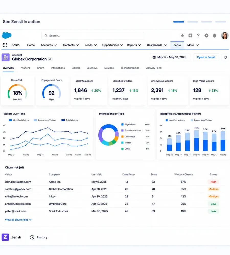Select the Zensli navigation tab
The image size is (230, 255).
coord(177,45)
